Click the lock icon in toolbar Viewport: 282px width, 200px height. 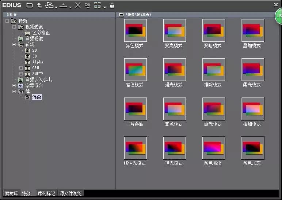point(112,5)
